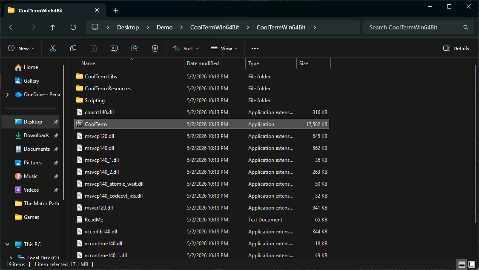Toggle the Details pane

pos(456,48)
